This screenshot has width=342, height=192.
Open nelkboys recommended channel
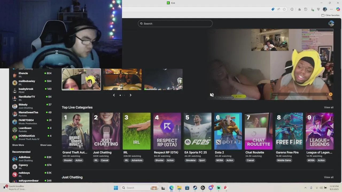tap(32, 174)
